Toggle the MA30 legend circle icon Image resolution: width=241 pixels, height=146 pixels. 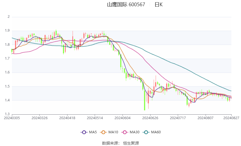tap(125, 132)
